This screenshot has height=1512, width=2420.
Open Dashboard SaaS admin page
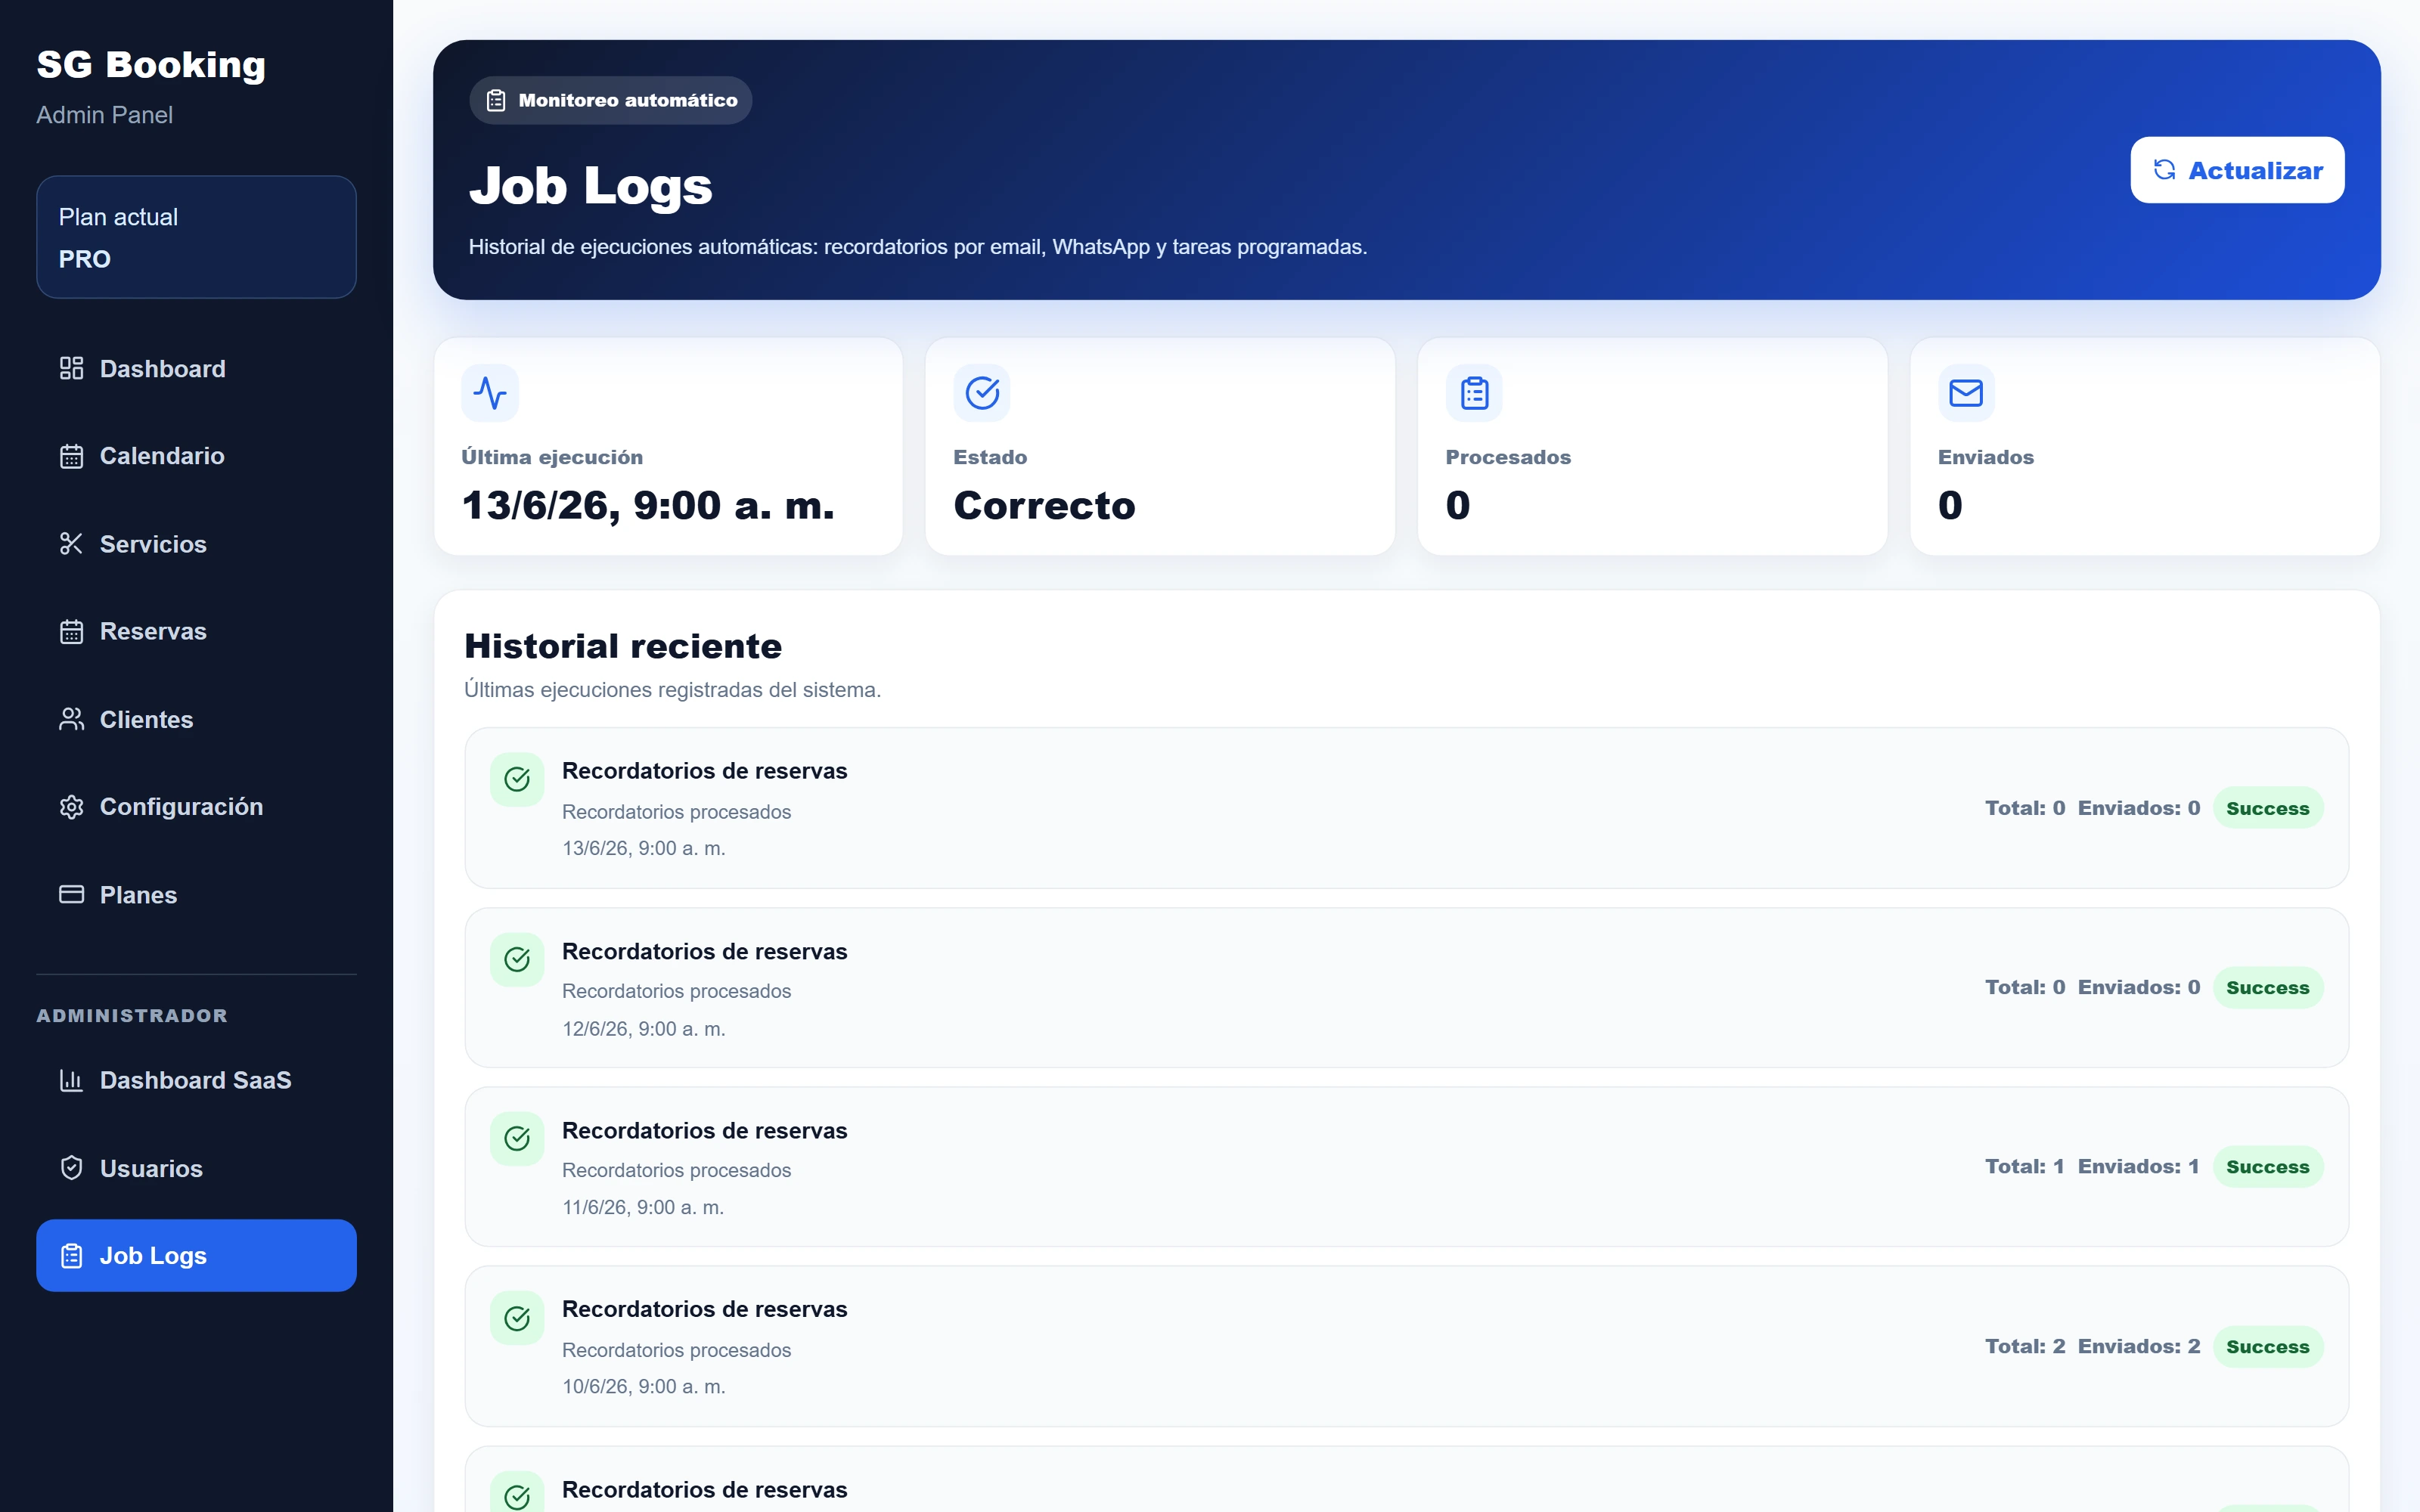point(196,1080)
